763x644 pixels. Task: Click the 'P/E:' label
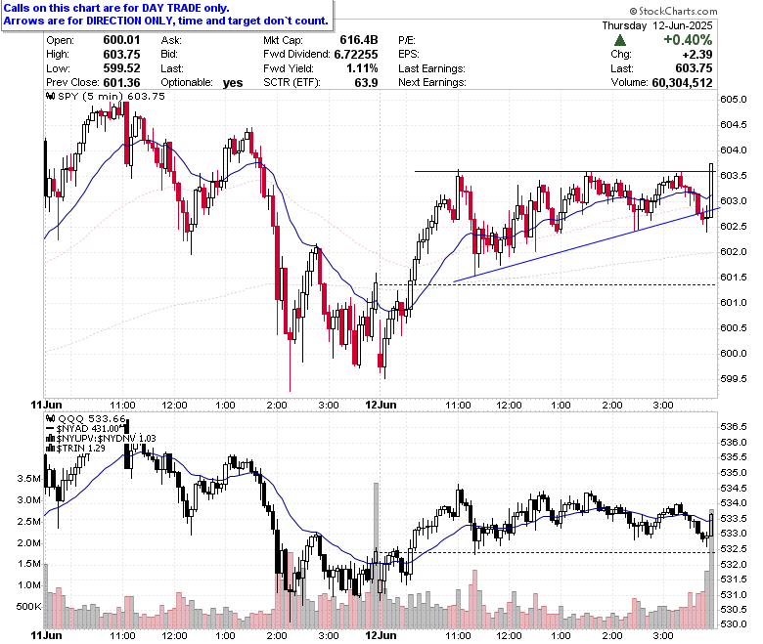[407, 40]
